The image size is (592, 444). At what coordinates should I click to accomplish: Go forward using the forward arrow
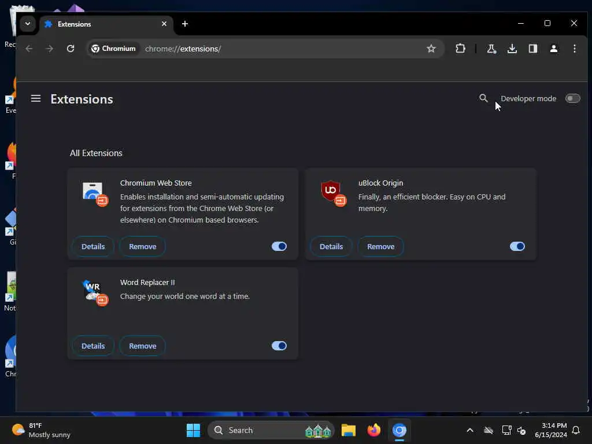coord(50,49)
